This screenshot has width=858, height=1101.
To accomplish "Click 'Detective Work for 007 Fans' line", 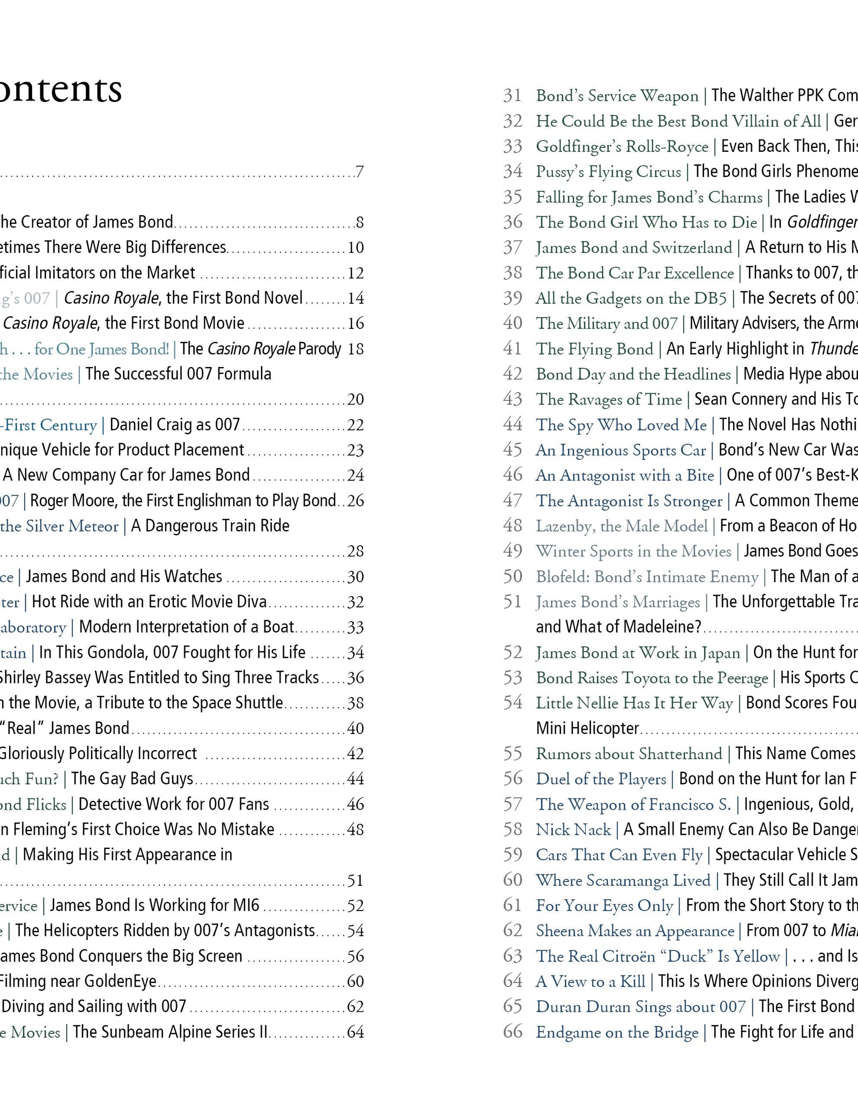I will pos(173,805).
